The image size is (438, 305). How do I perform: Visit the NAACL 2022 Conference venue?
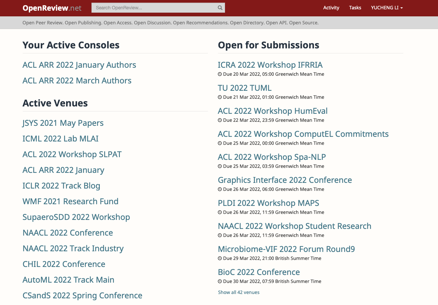(67, 233)
